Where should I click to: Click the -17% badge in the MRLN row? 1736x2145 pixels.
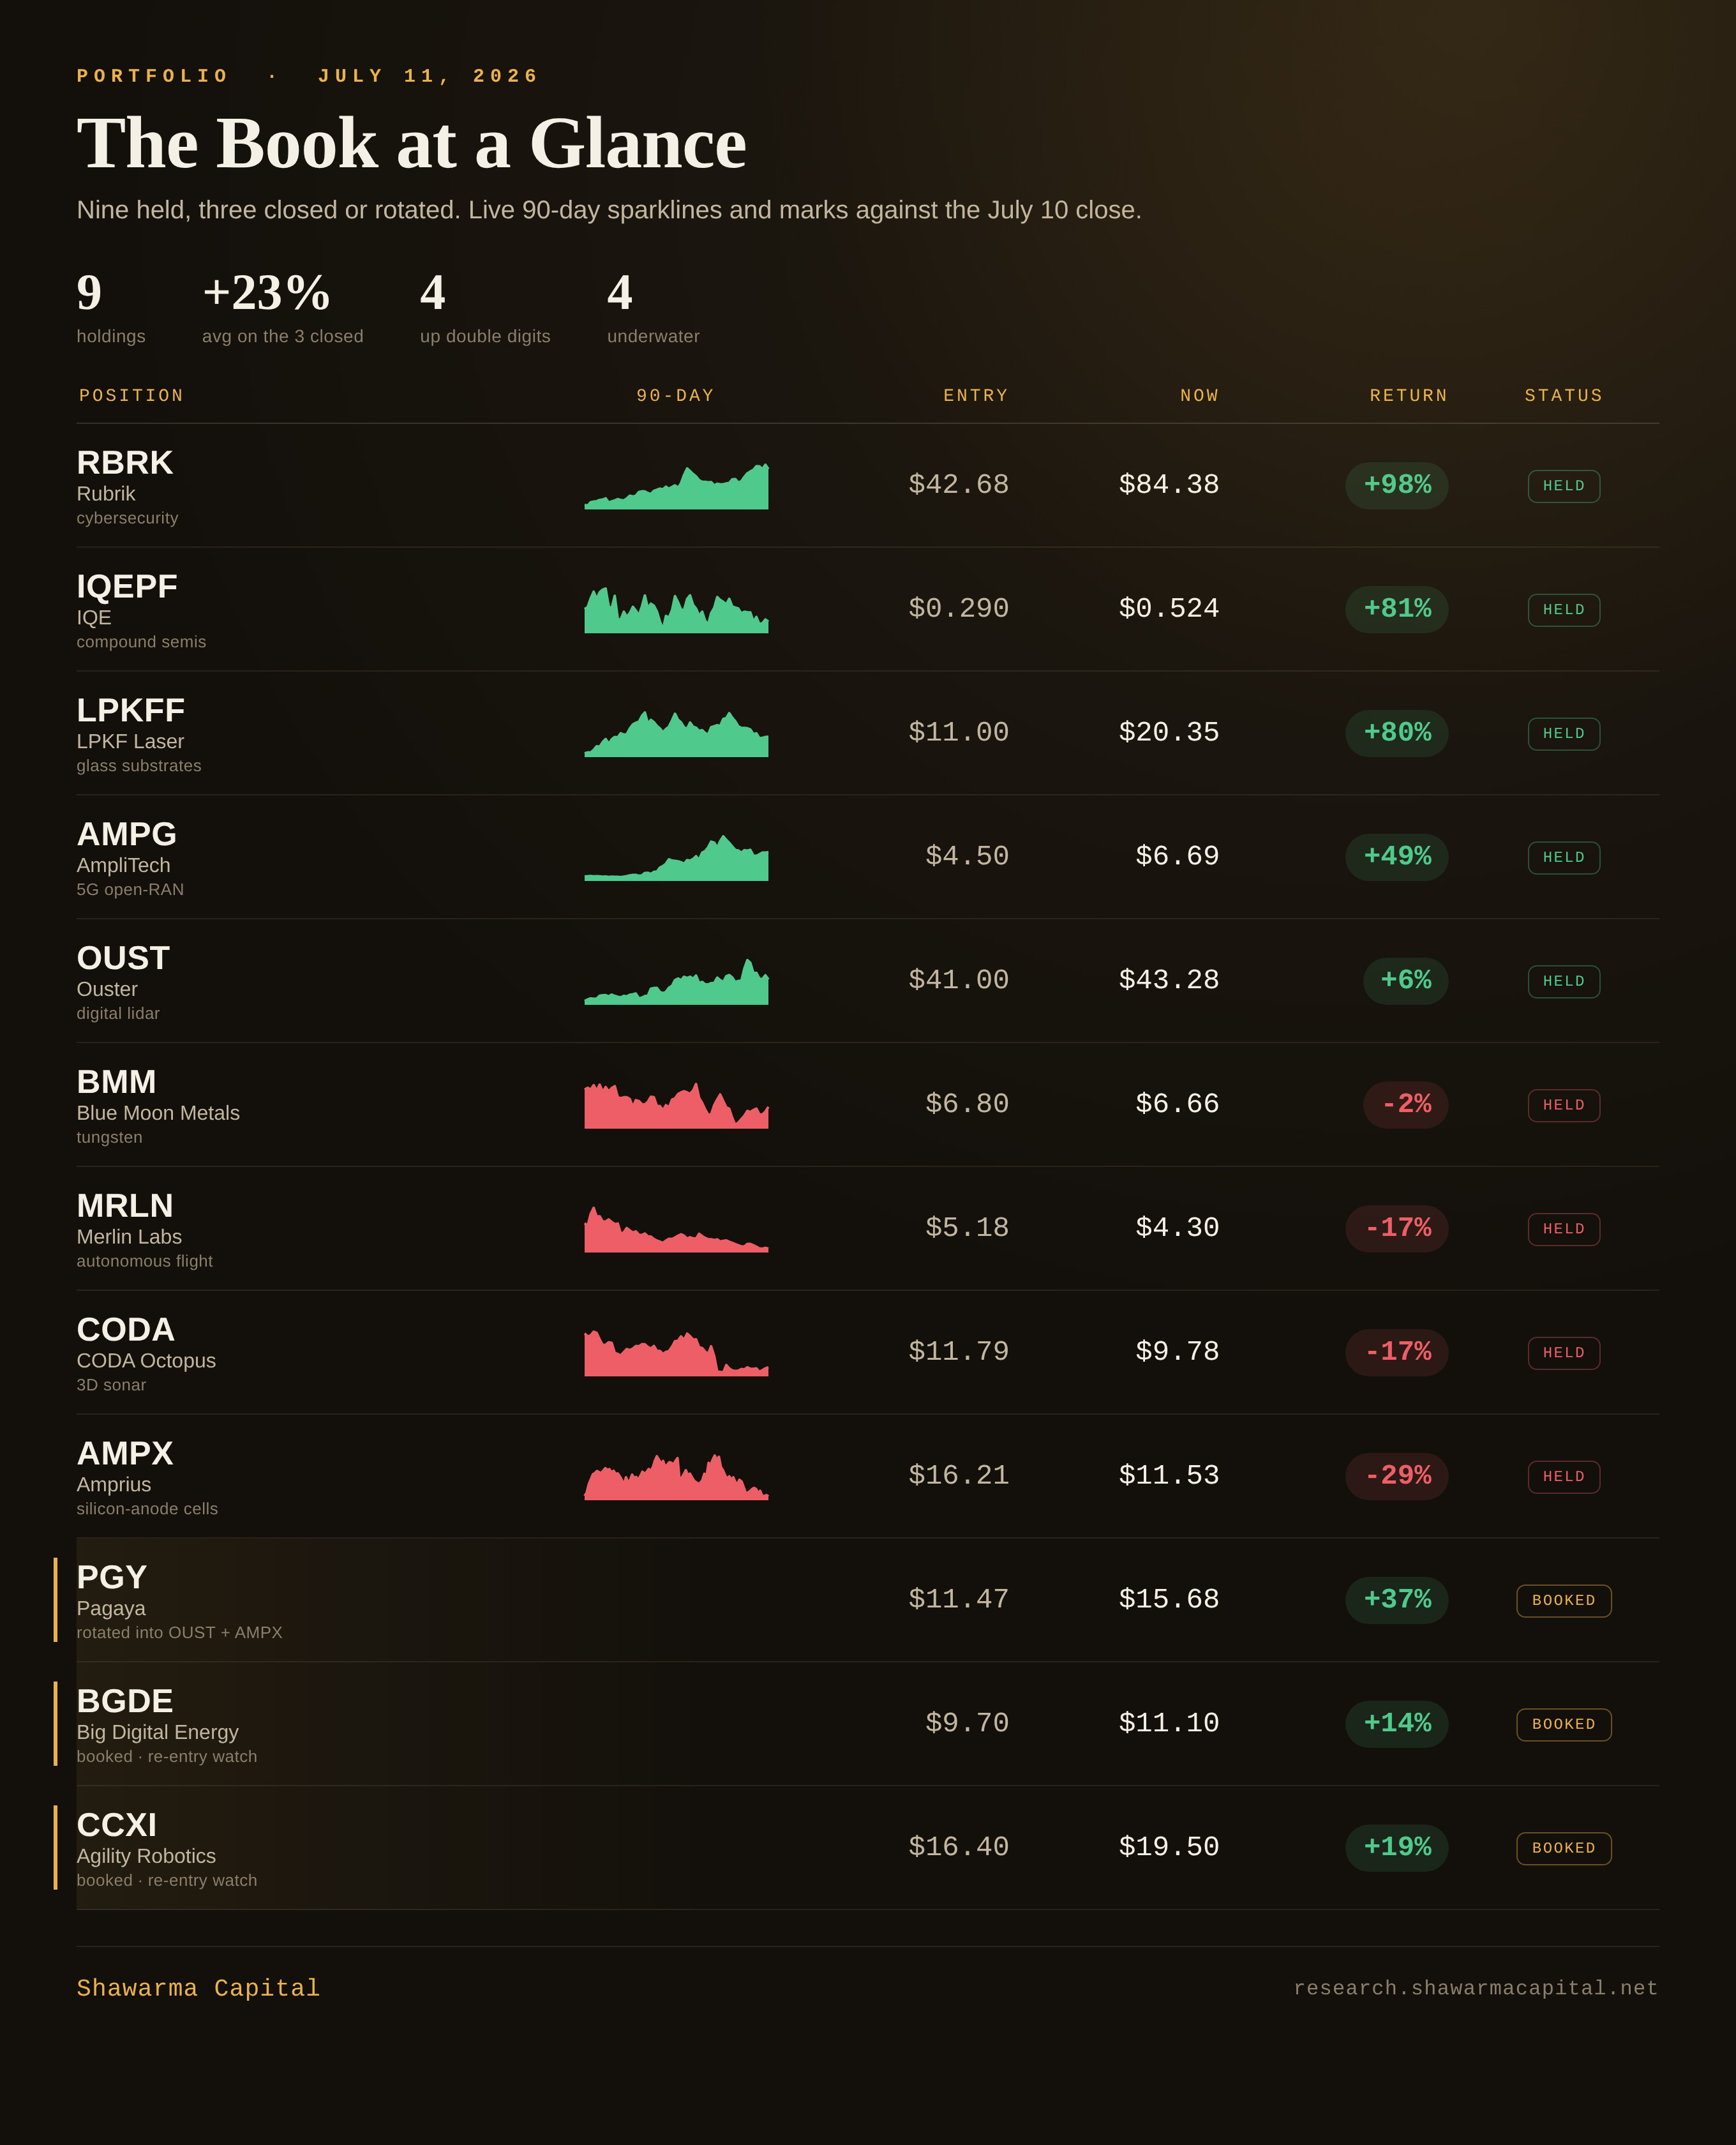click(1397, 1230)
